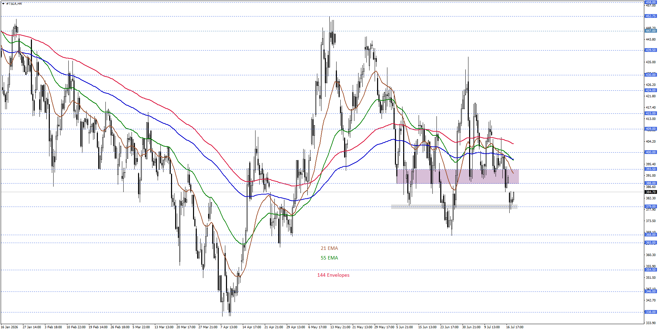The image size is (658, 331).
Task: Click the 439.50 price level tag
Action: point(651,50)
